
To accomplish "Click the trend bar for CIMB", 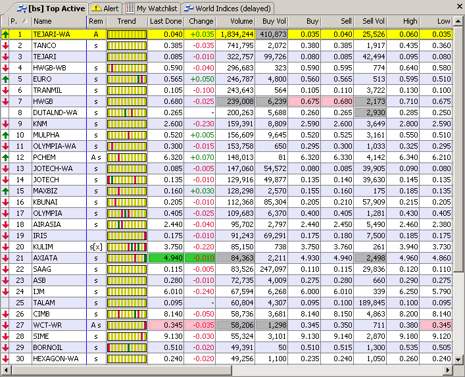I will point(127,314).
